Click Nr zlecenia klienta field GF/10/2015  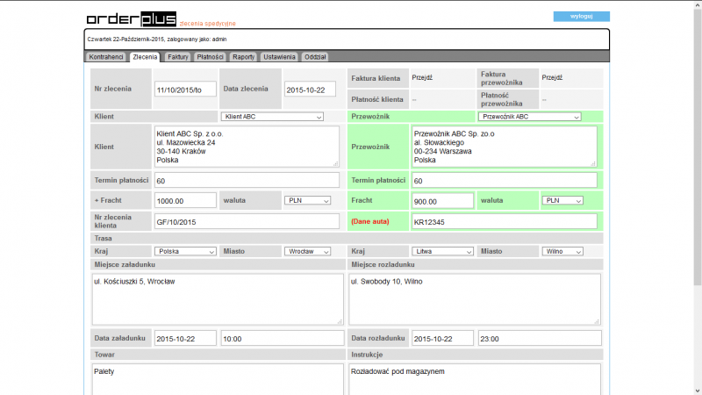(x=247, y=222)
